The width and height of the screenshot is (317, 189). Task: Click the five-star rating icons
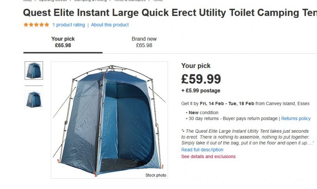coord(36,25)
